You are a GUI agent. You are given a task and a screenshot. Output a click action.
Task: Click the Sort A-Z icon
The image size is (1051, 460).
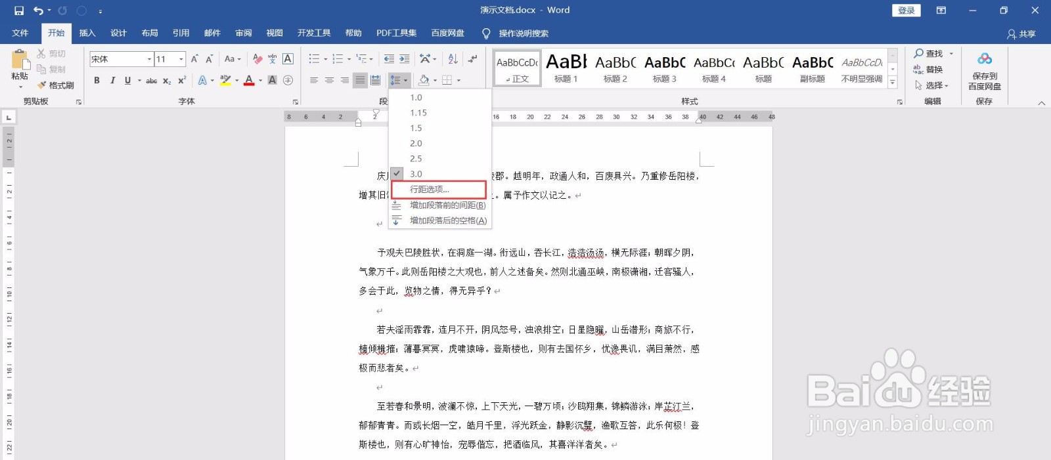453,59
